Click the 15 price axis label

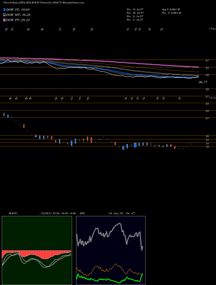click(207, 140)
